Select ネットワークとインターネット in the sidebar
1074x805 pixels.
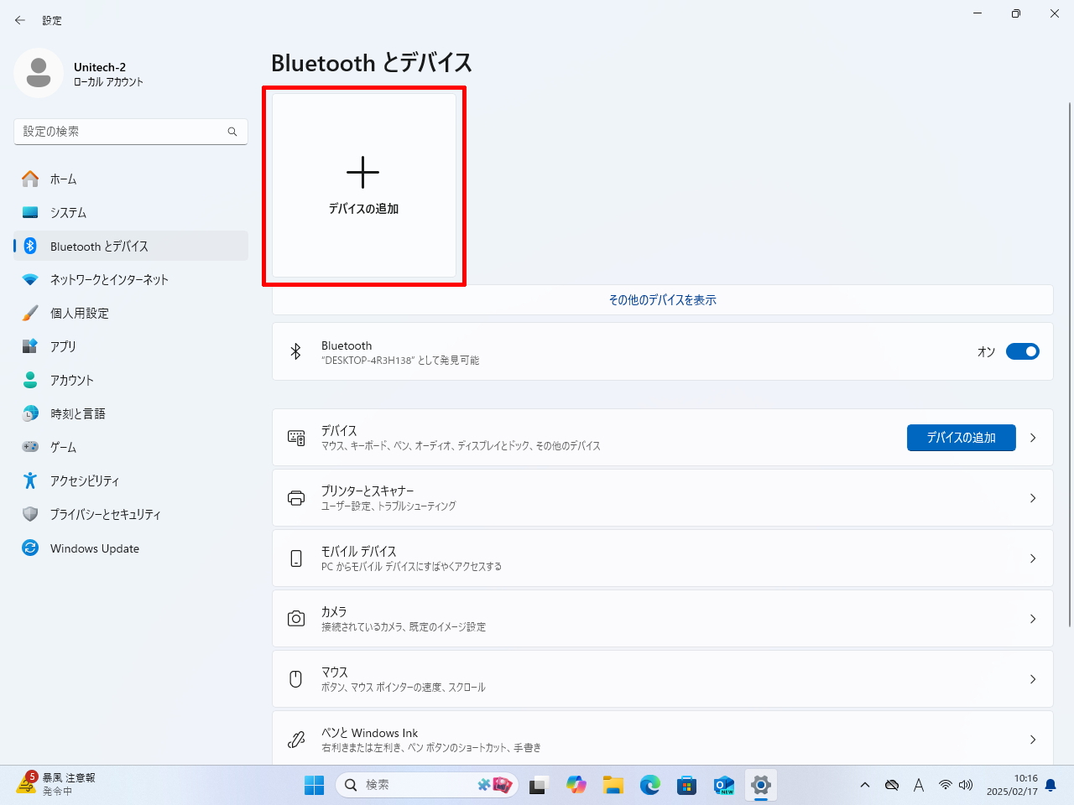click(109, 280)
